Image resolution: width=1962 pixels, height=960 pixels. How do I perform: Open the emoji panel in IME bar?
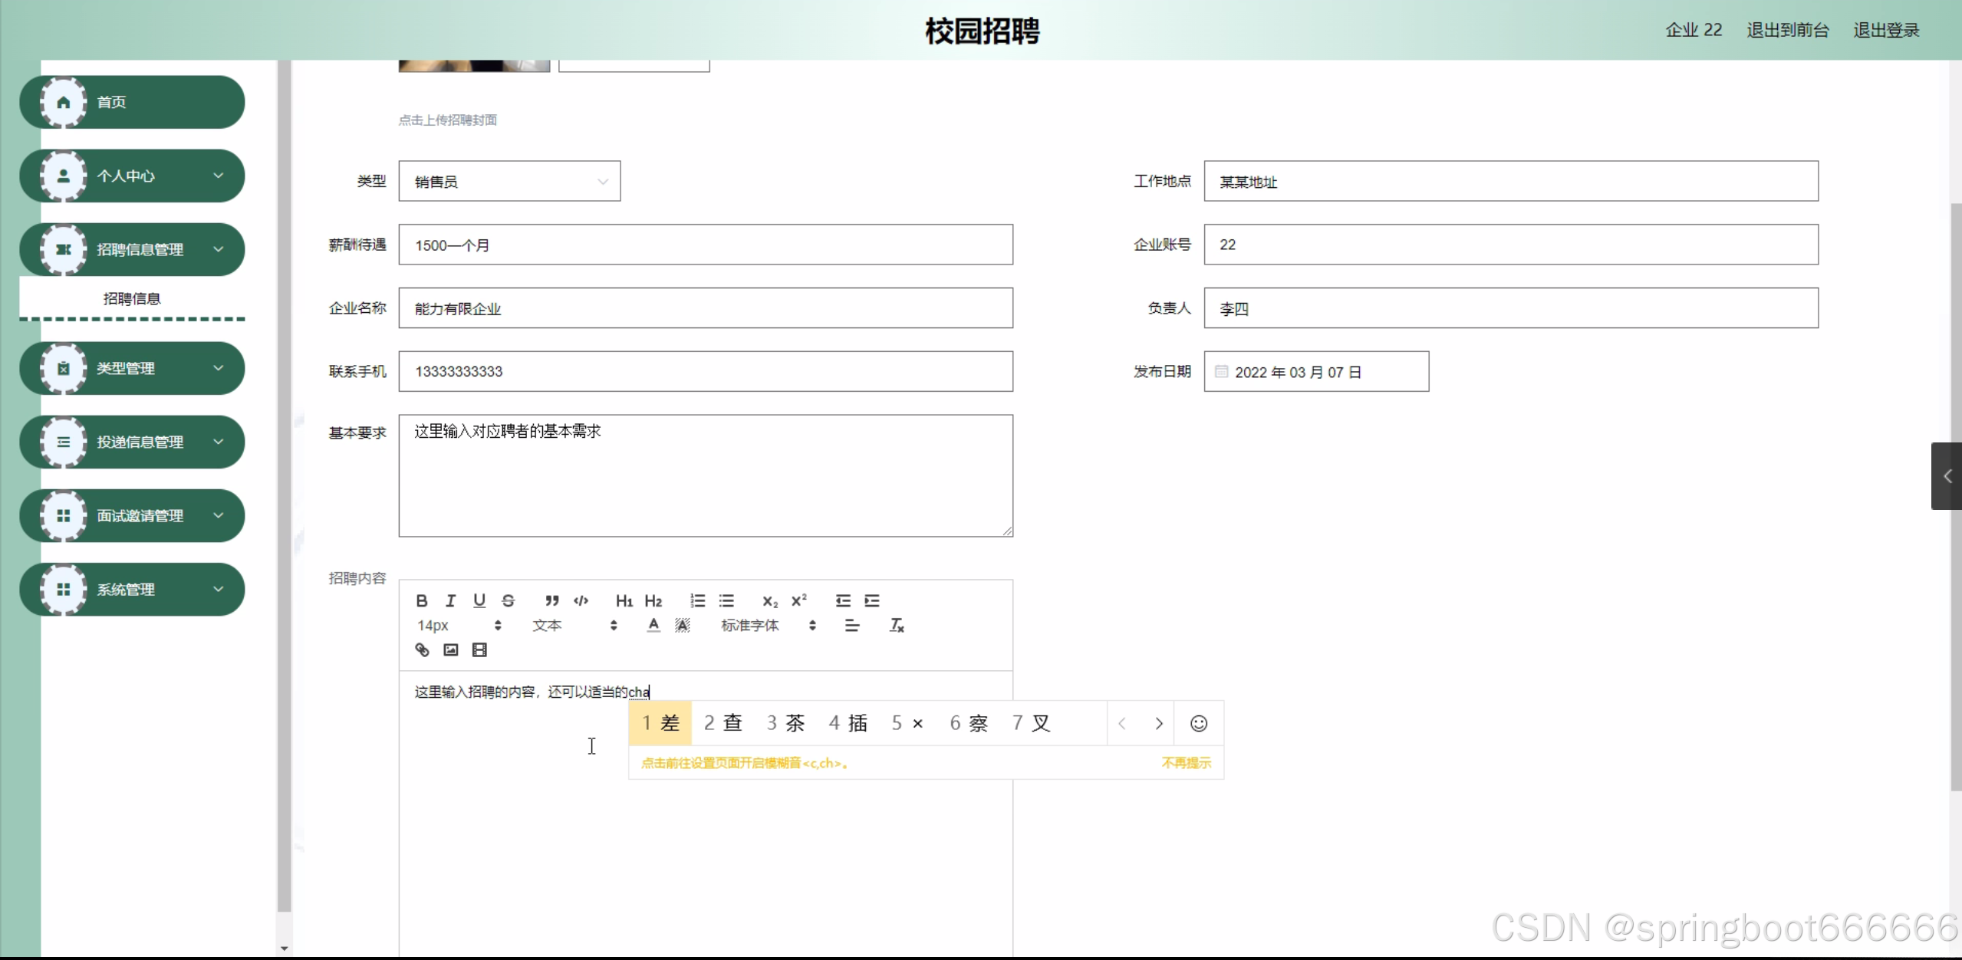point(1198,723)
